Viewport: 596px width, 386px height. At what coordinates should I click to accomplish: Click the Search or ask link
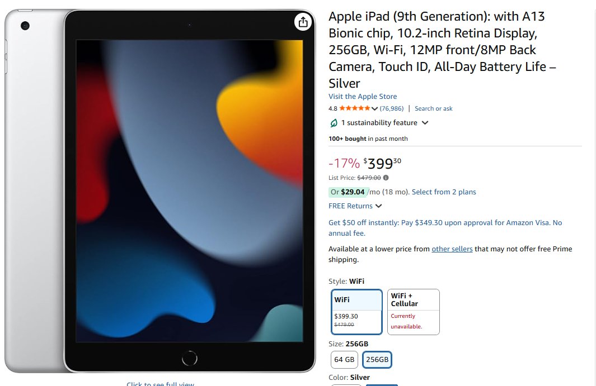434,108
